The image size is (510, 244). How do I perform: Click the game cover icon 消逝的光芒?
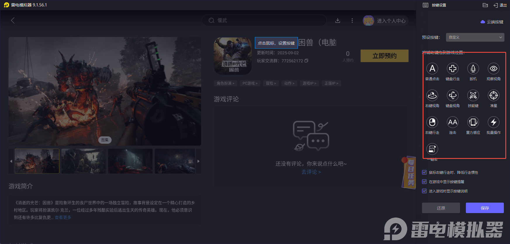coord(233,56)
